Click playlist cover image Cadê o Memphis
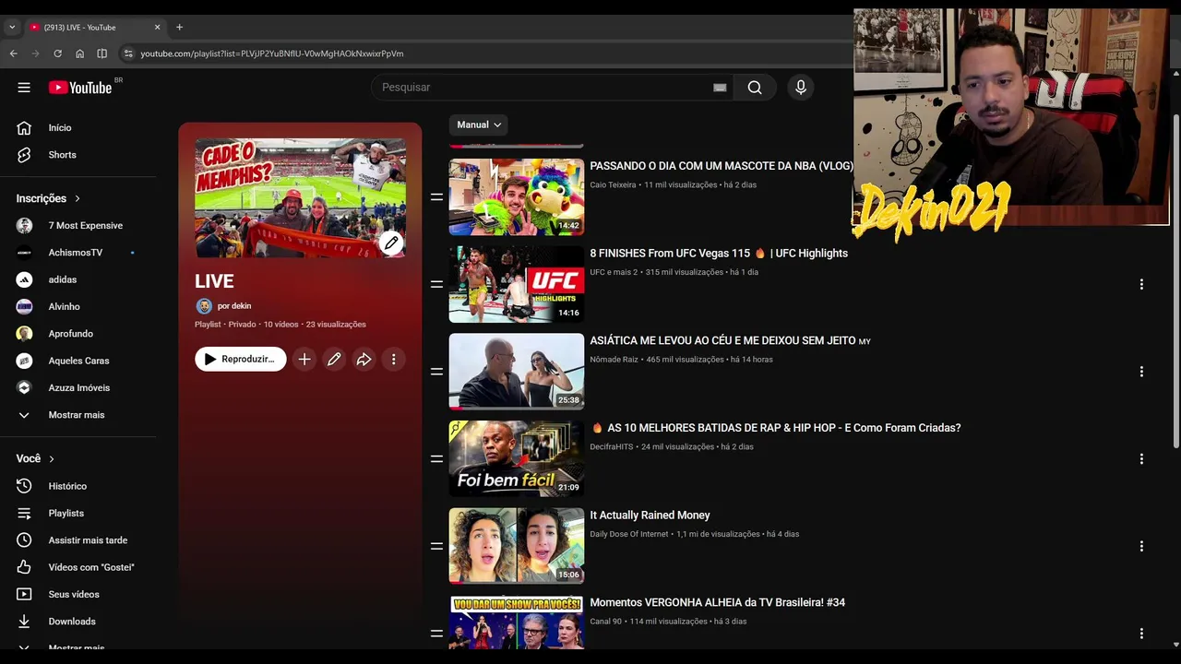The image size is (1181, 664). pyautogui.click(x=300, y=198)
